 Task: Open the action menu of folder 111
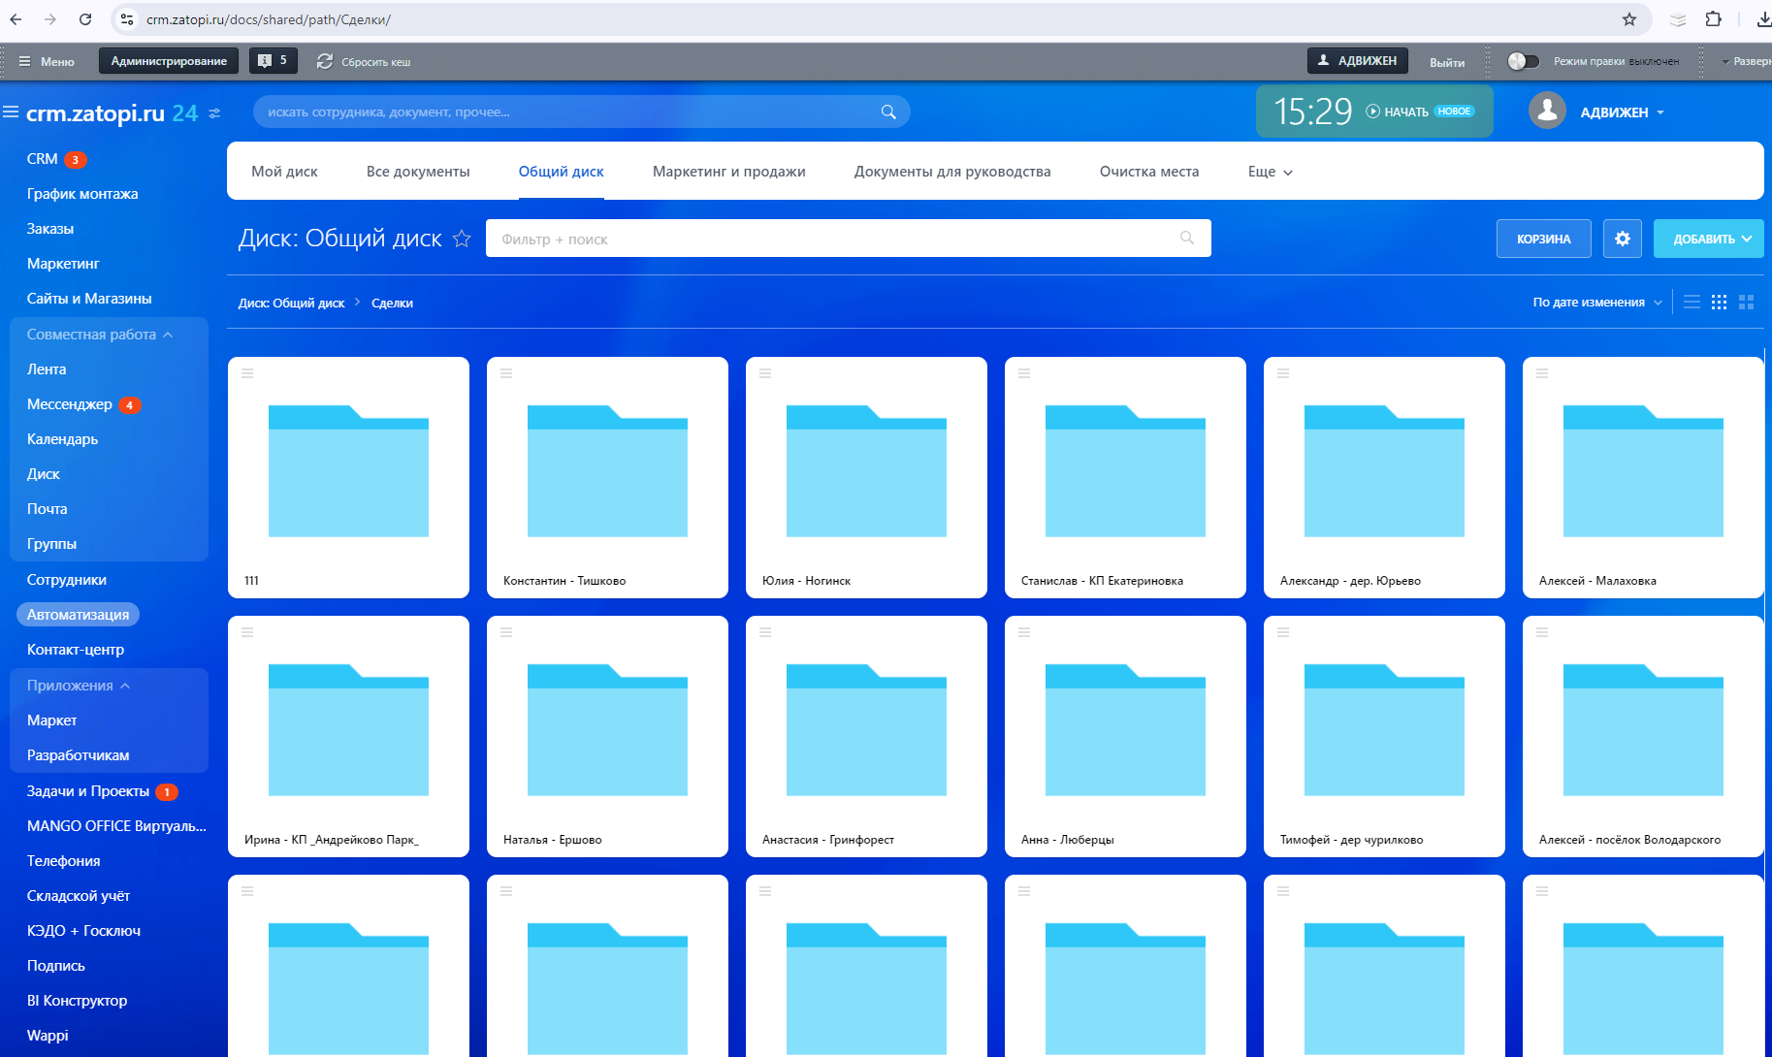click(x=247, y=373)
